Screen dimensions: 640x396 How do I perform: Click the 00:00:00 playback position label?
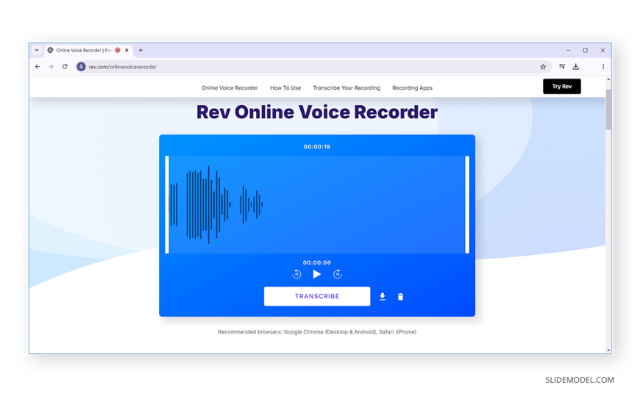317,262
